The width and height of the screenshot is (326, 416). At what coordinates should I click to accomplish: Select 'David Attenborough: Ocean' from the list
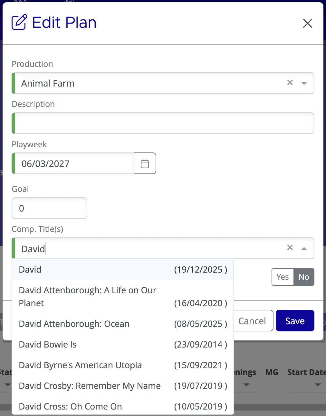click(74, 324)
